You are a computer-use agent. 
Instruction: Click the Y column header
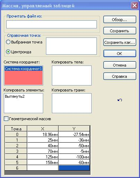[74, 129]
